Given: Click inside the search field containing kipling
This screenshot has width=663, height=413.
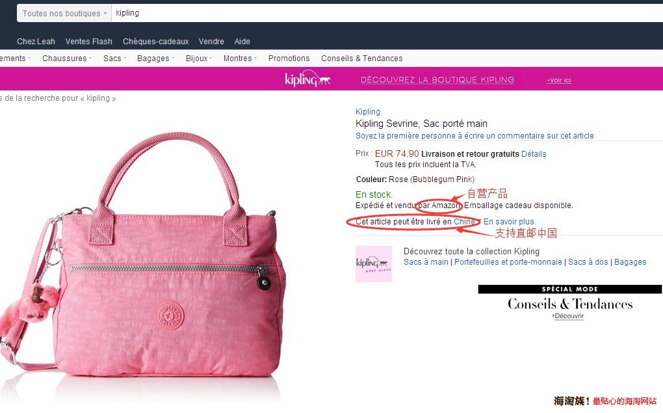Looking at the screenshot, I should click(387, 13).
